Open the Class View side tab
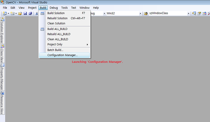210x122 pixels. click(2, 54)
